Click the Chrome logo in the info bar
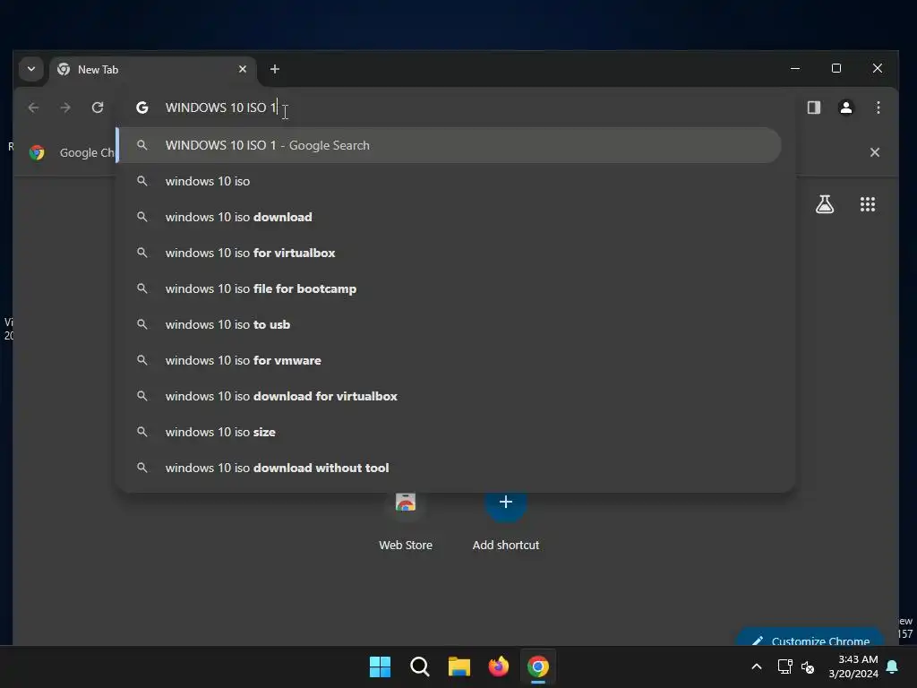The image size is (917, 688). click(37, 152)
